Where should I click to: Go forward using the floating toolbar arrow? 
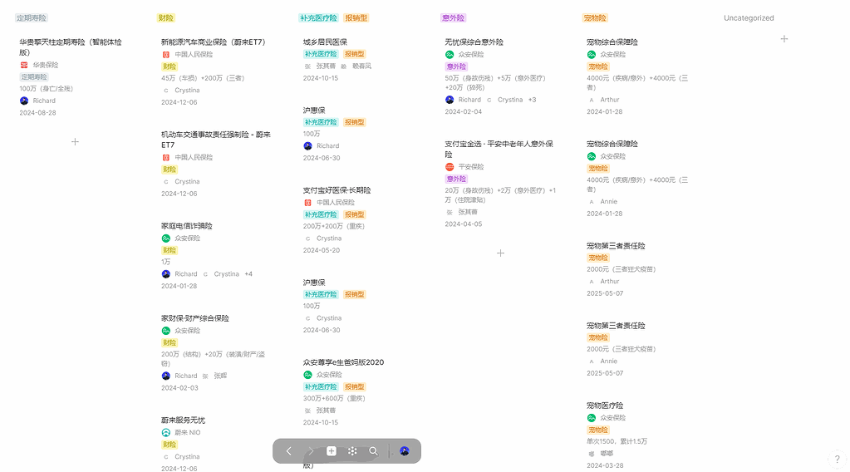(x=310, y=451)
